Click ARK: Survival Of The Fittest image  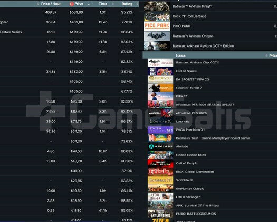pos(160,206)
